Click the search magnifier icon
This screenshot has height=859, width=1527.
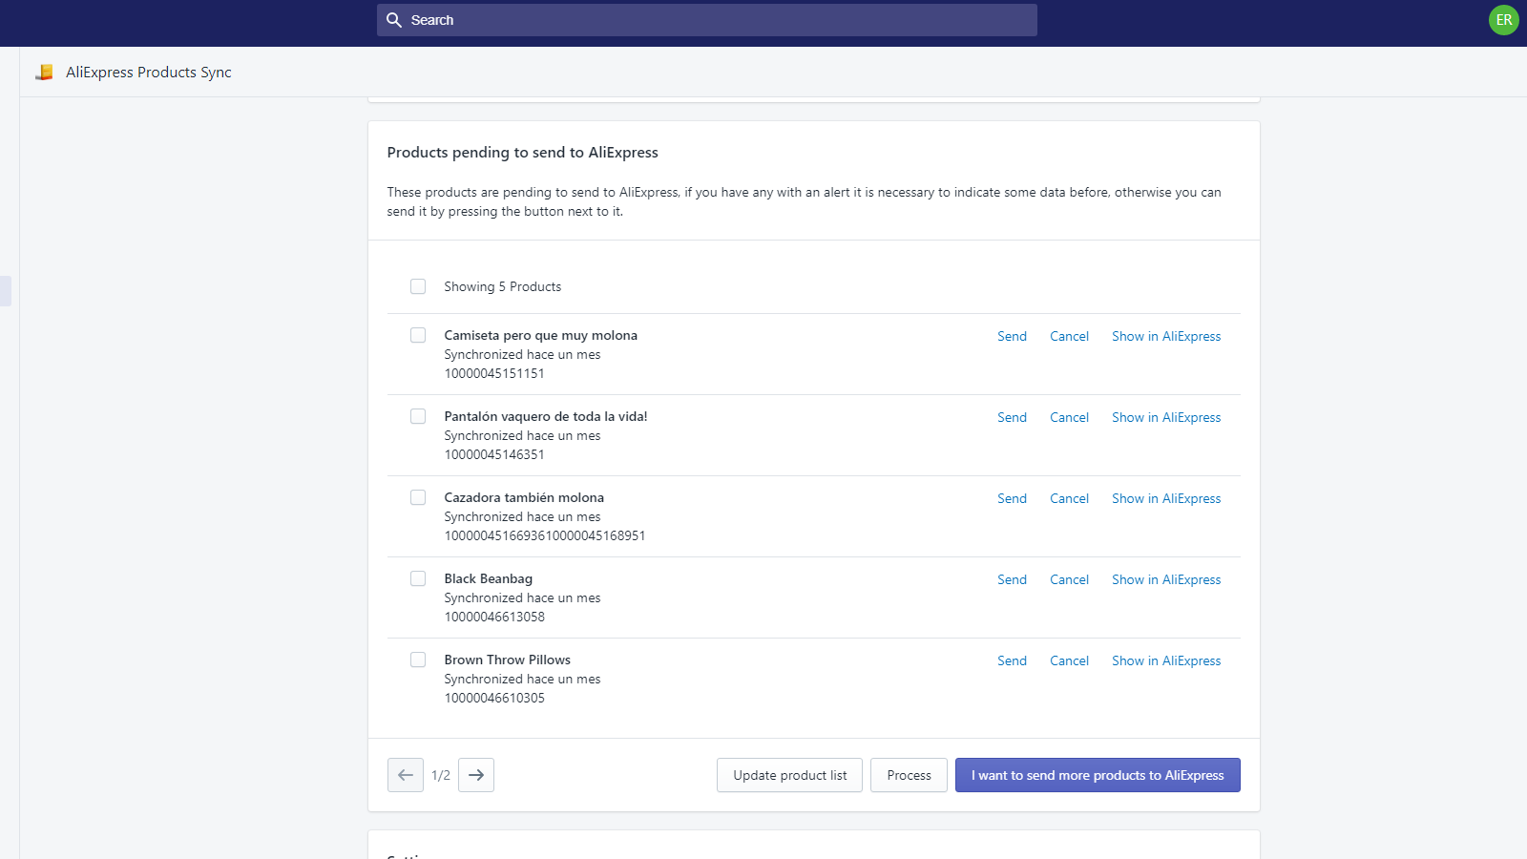point(394,20)
